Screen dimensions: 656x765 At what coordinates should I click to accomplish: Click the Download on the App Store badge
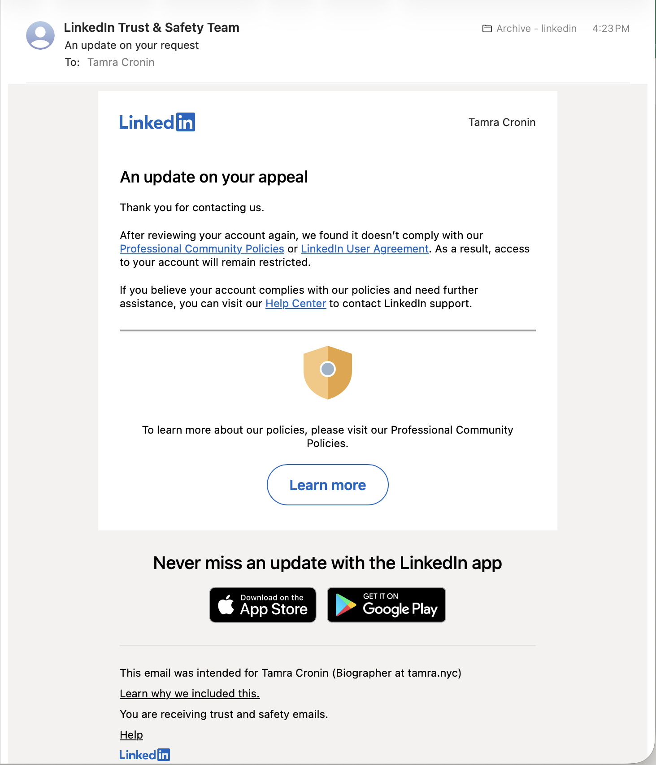tap(262, 604)
